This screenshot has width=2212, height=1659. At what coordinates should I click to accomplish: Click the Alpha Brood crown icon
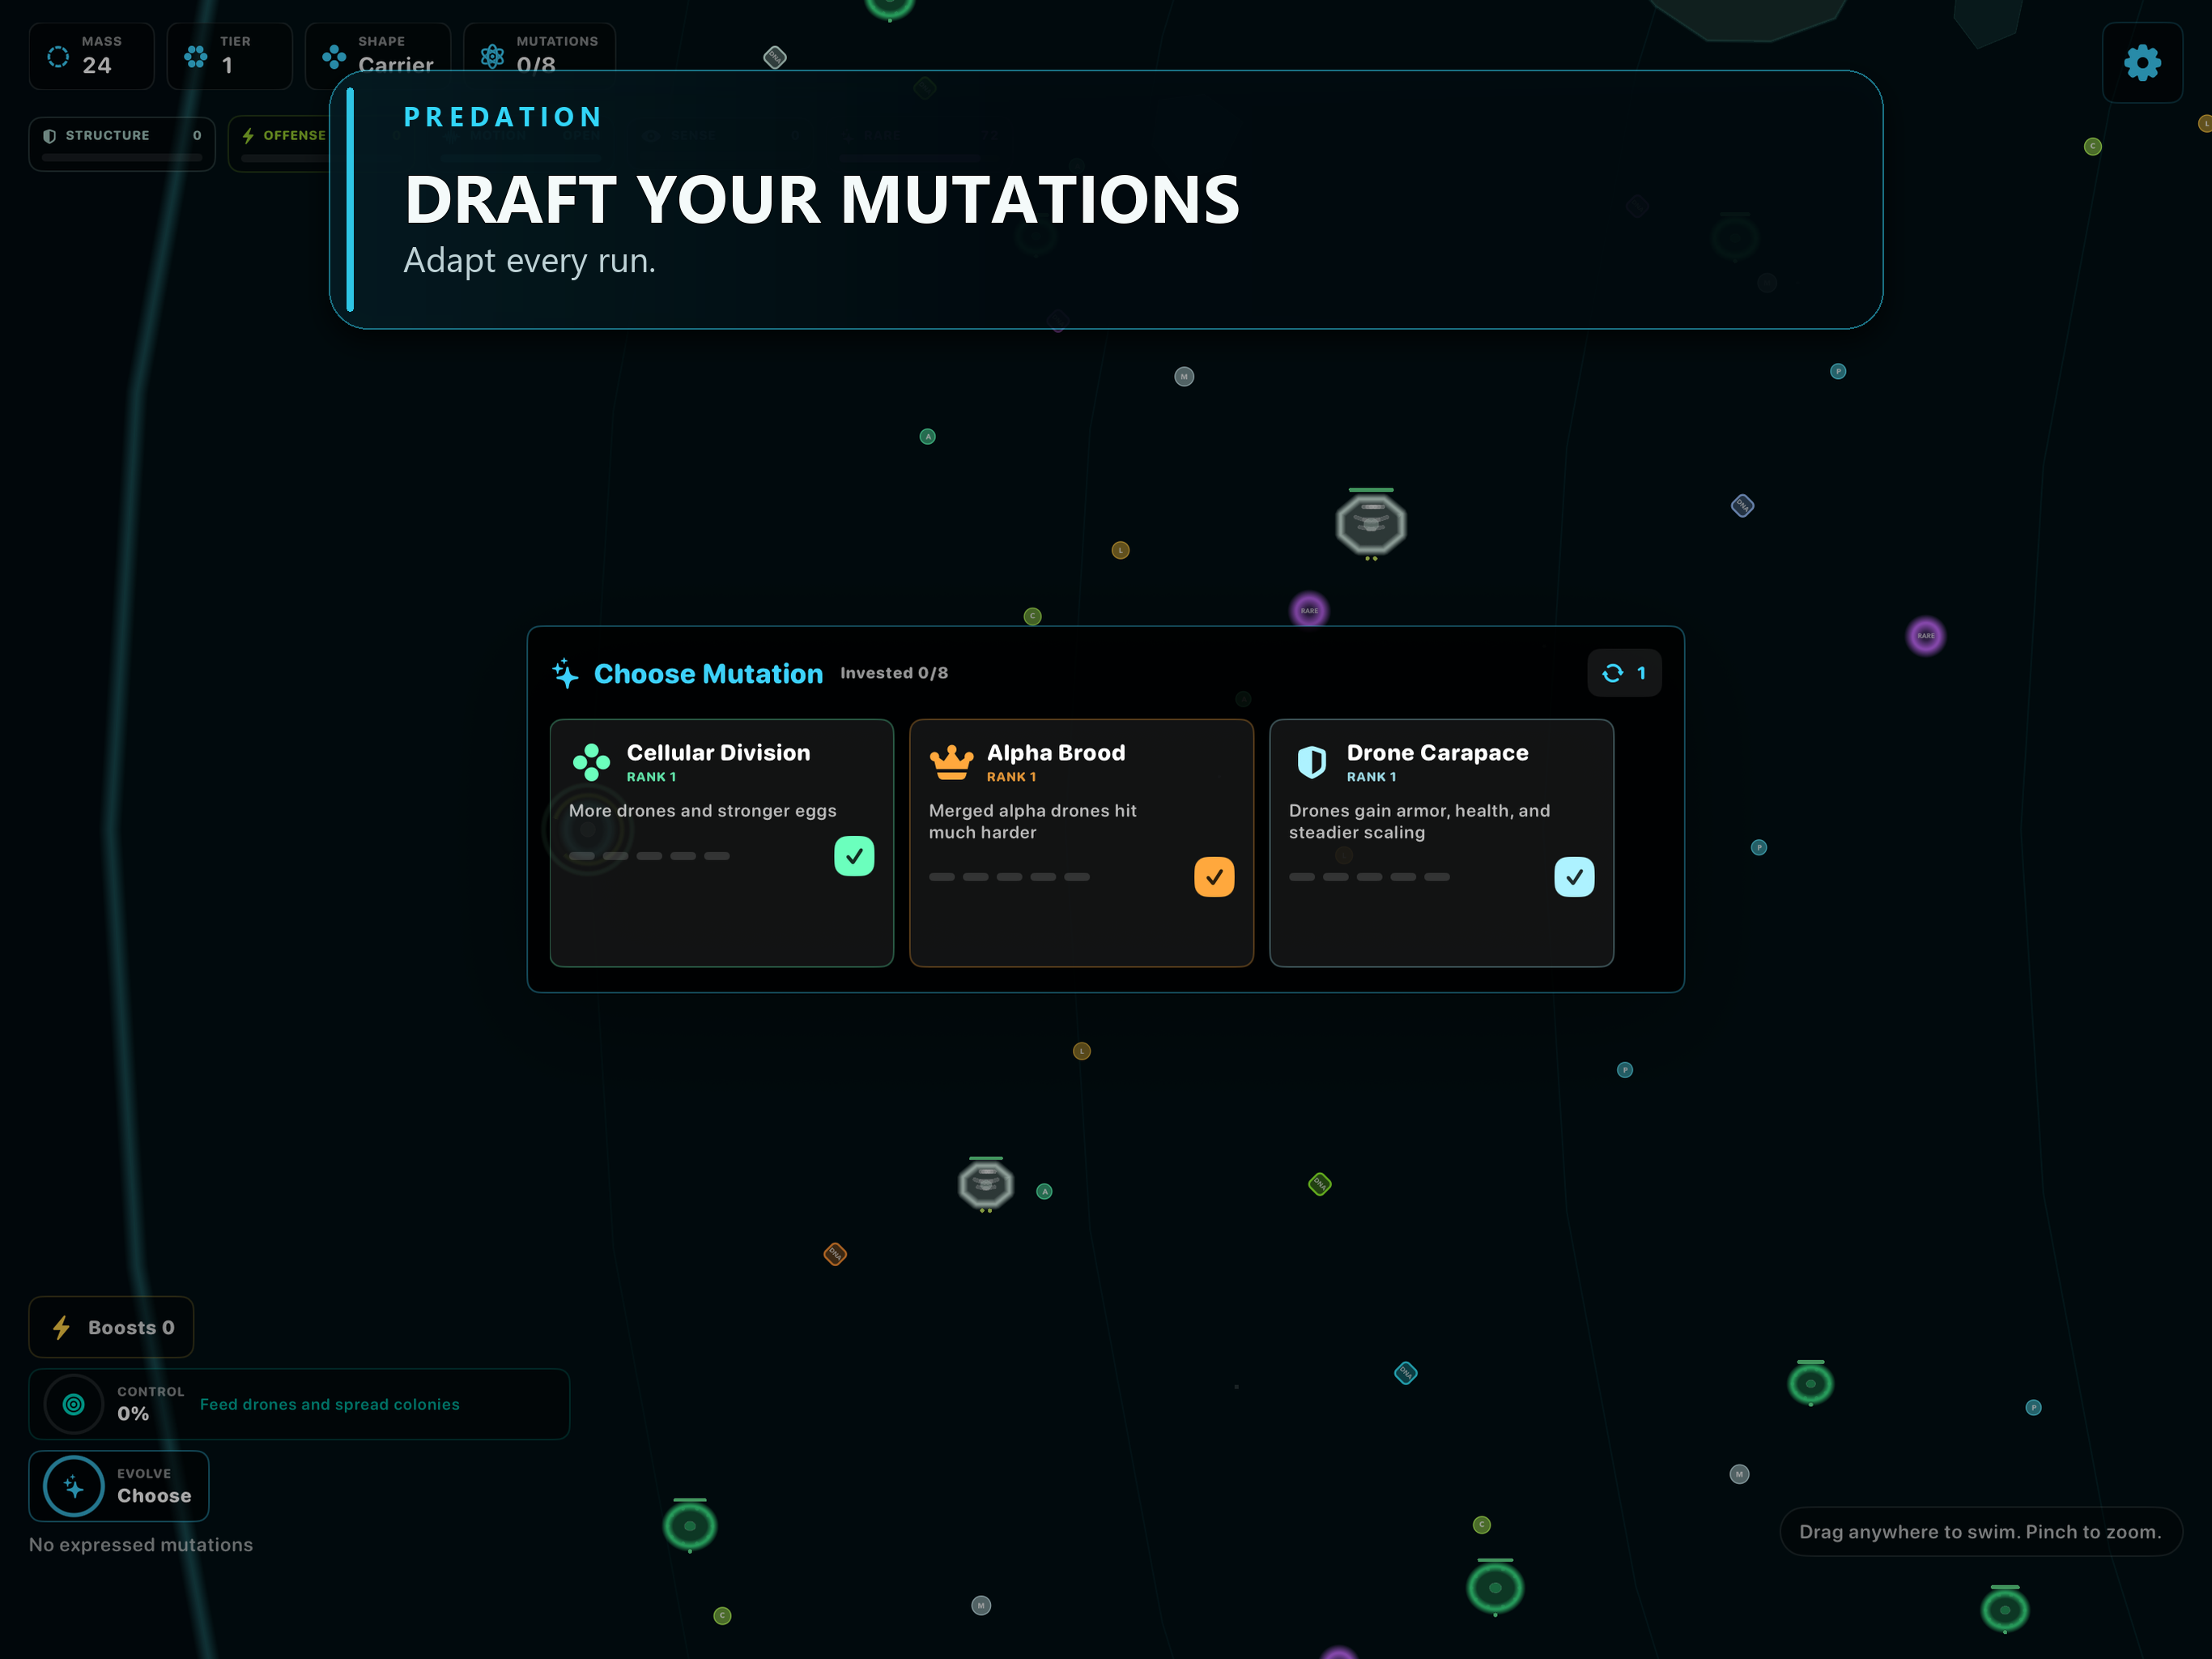pyautogui.click(x=951, y=762)
